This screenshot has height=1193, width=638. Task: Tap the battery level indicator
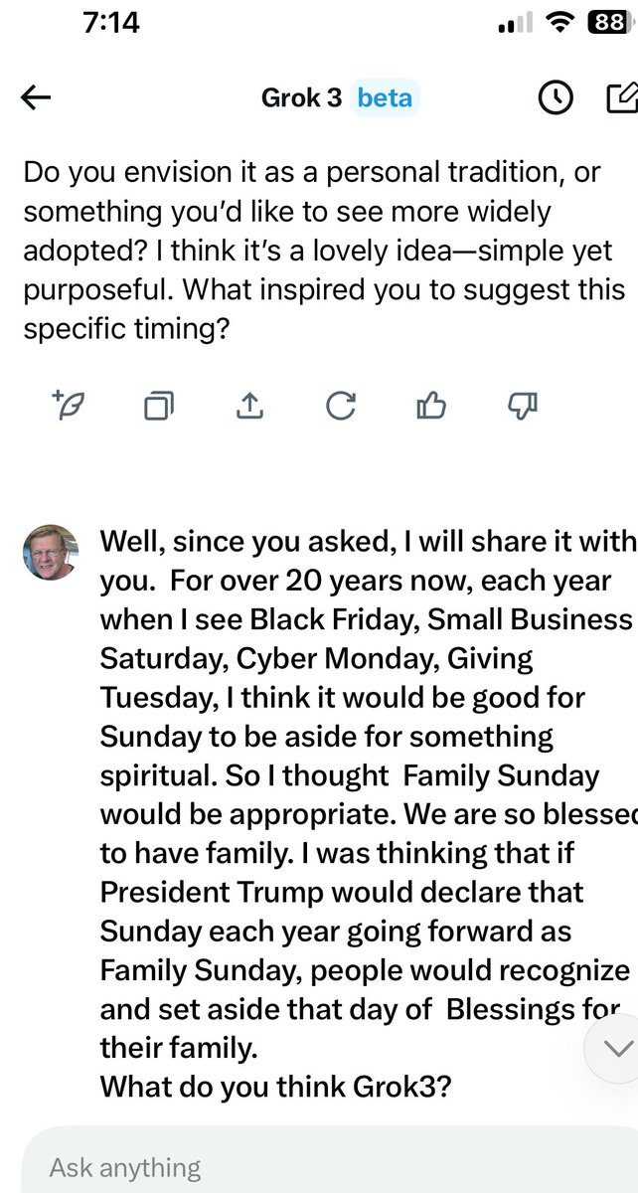pyautogui.click(x=607, y=23)
